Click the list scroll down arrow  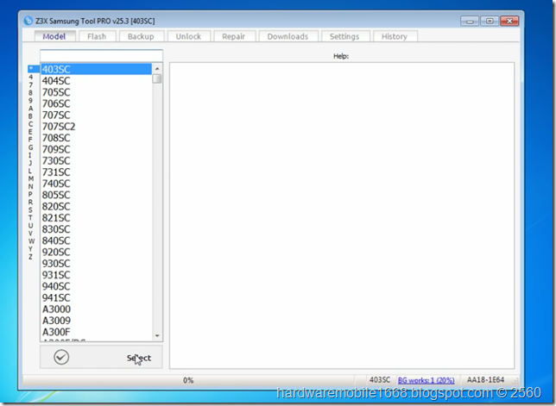tap(157, 335)
